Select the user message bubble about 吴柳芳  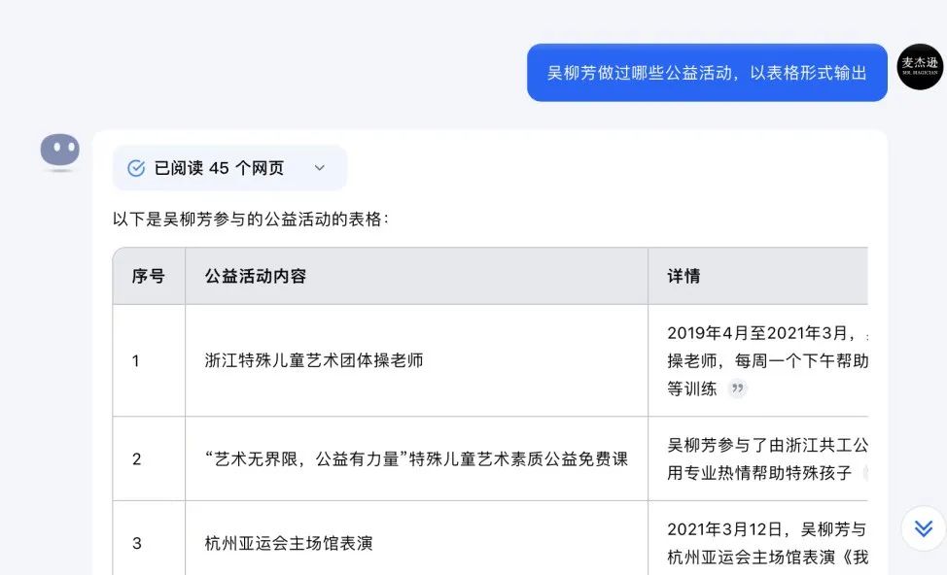point(707,73)
